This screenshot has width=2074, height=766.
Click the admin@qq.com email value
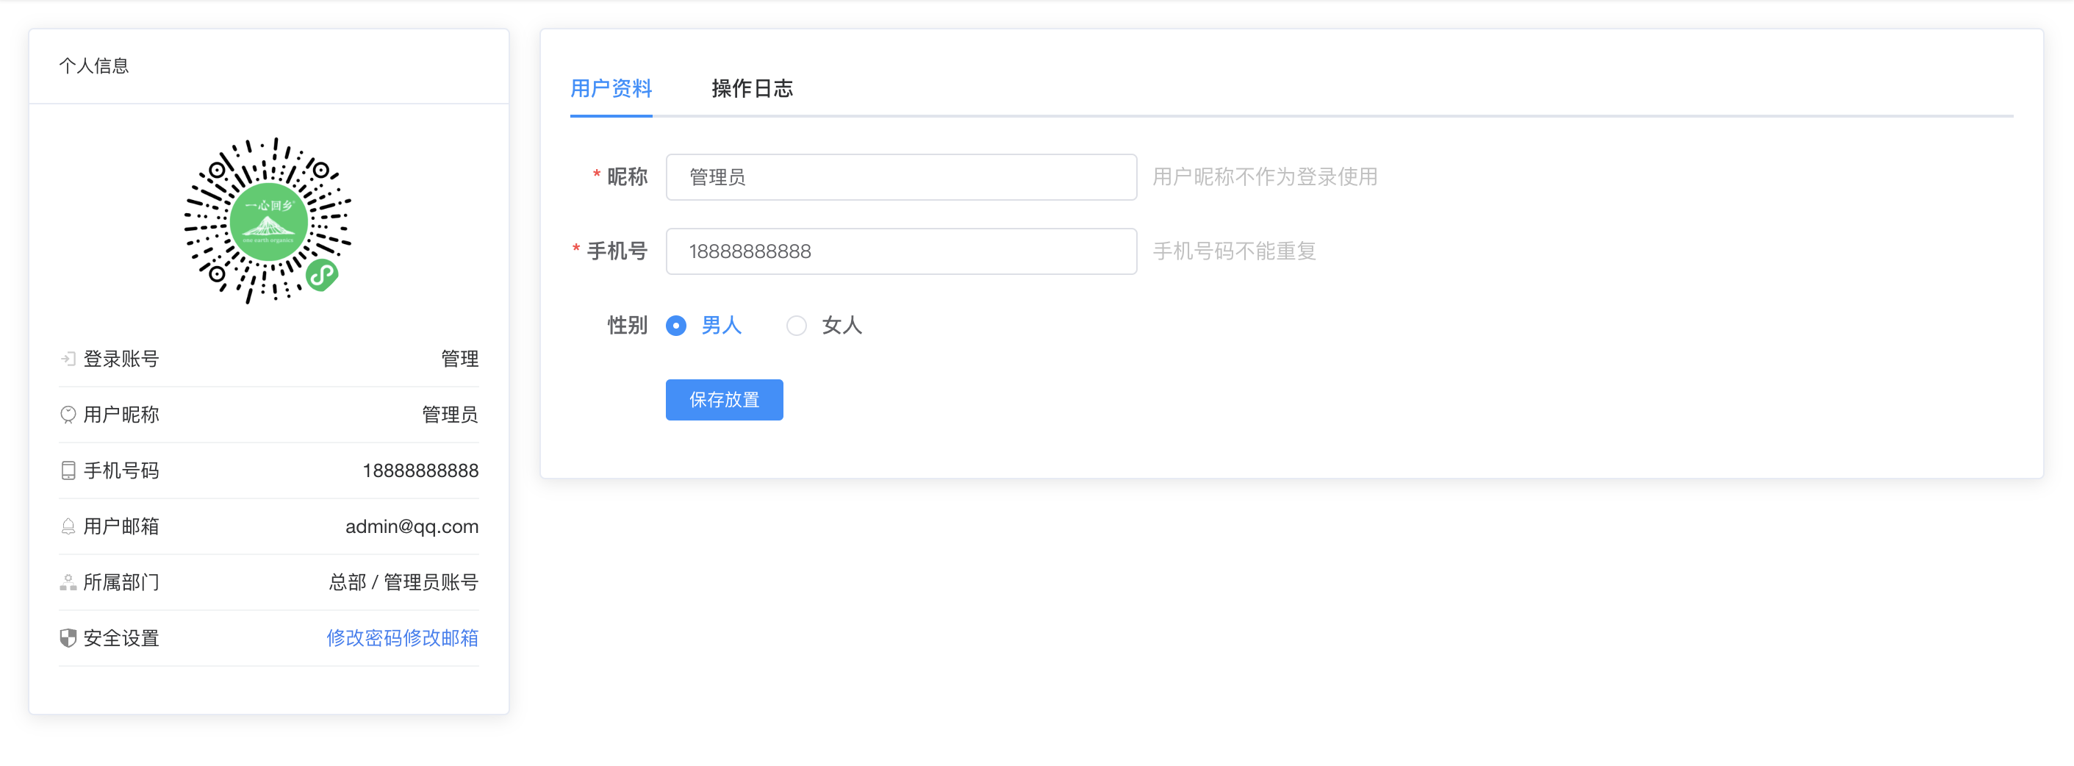pos(411,526)
